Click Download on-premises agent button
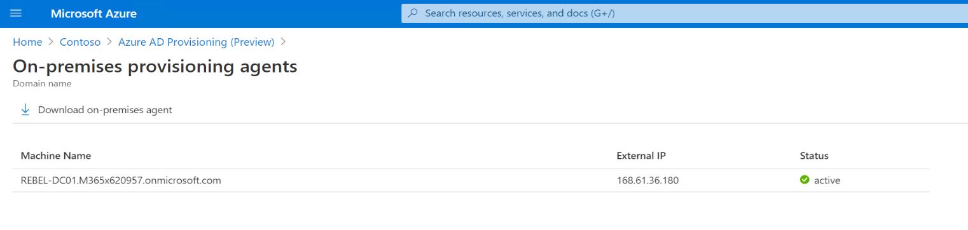968x230 pixels. click(x=97, y=109)
